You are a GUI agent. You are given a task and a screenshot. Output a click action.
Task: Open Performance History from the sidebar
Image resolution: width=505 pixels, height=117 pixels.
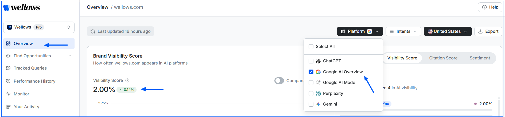click(x=34, y=81)
